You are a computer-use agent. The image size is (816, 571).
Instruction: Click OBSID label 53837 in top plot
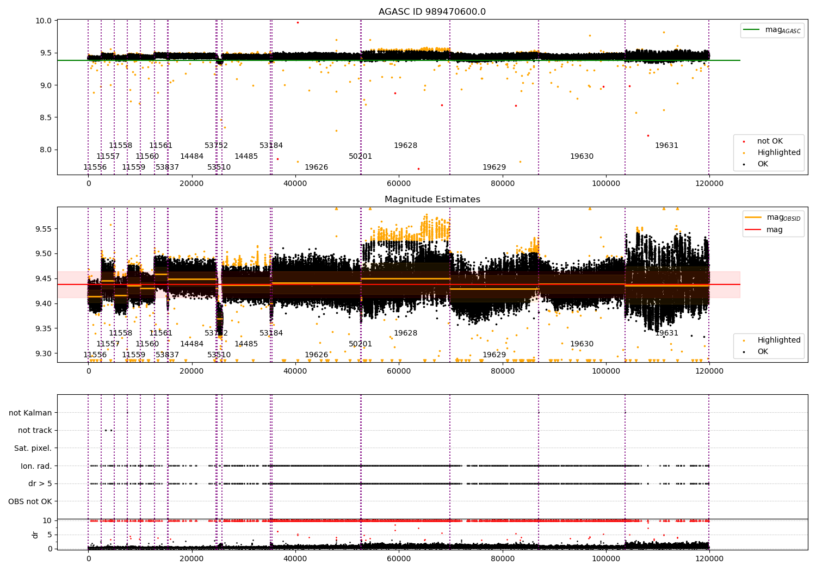168,167
